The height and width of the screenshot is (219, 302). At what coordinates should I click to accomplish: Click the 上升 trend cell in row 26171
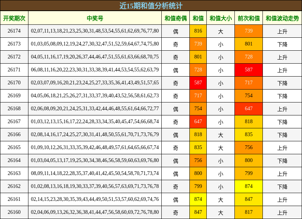(x=282, y=70)
